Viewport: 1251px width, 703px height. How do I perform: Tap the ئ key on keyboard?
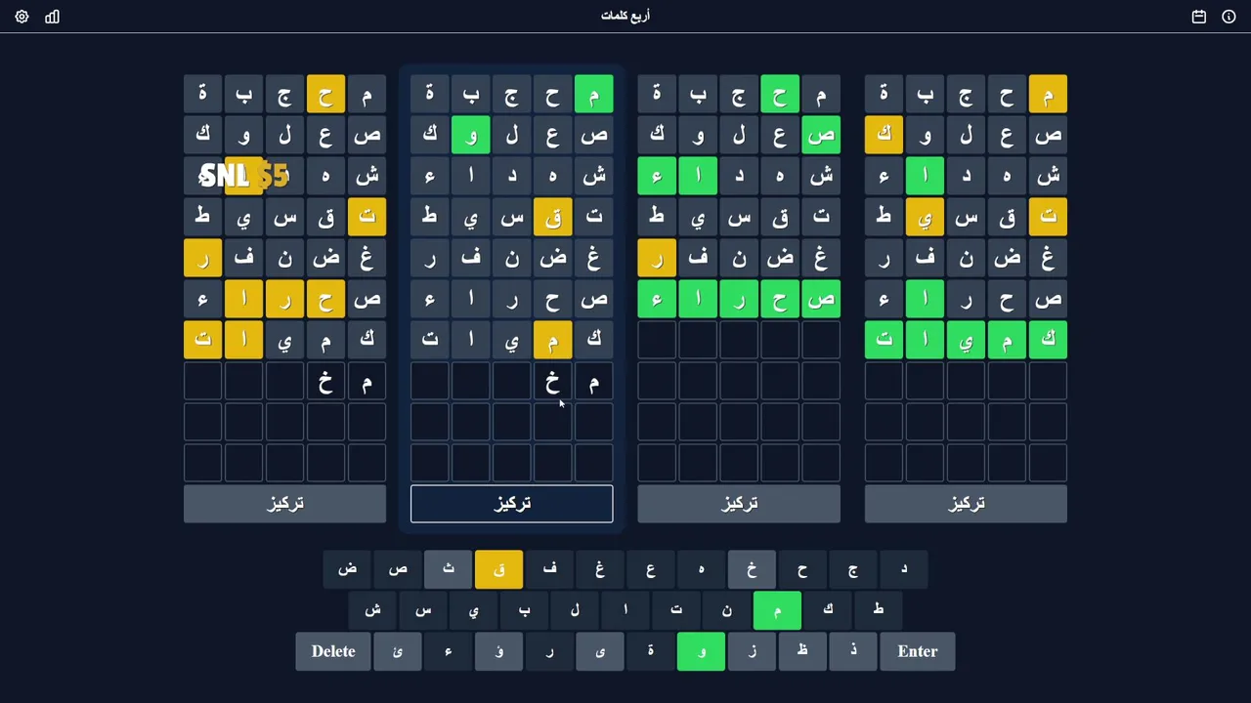[x=398, y=651]
